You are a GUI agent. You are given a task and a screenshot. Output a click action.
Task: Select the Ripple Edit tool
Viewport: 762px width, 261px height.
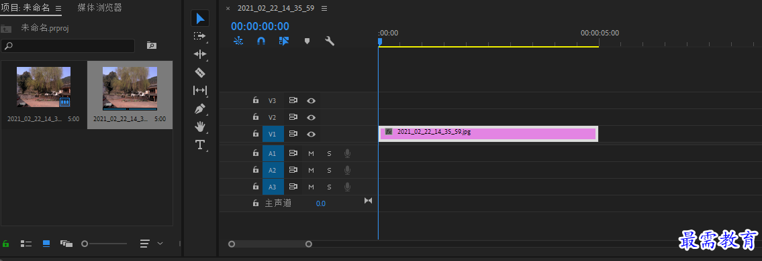click(200, 54)
